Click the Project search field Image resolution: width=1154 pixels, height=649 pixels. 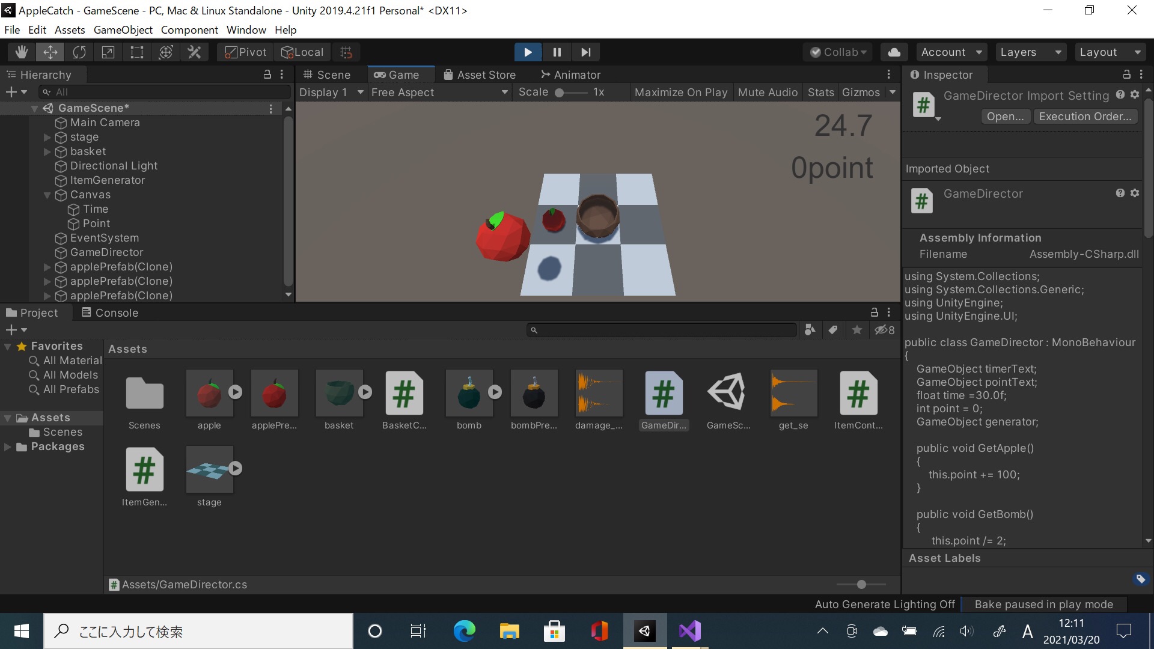click(x=662, y=330)
